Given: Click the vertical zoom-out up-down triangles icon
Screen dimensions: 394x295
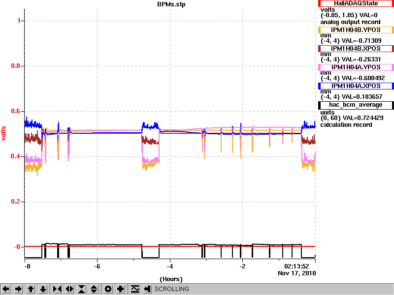Looking at the screenshot, I should click(94, 289).
